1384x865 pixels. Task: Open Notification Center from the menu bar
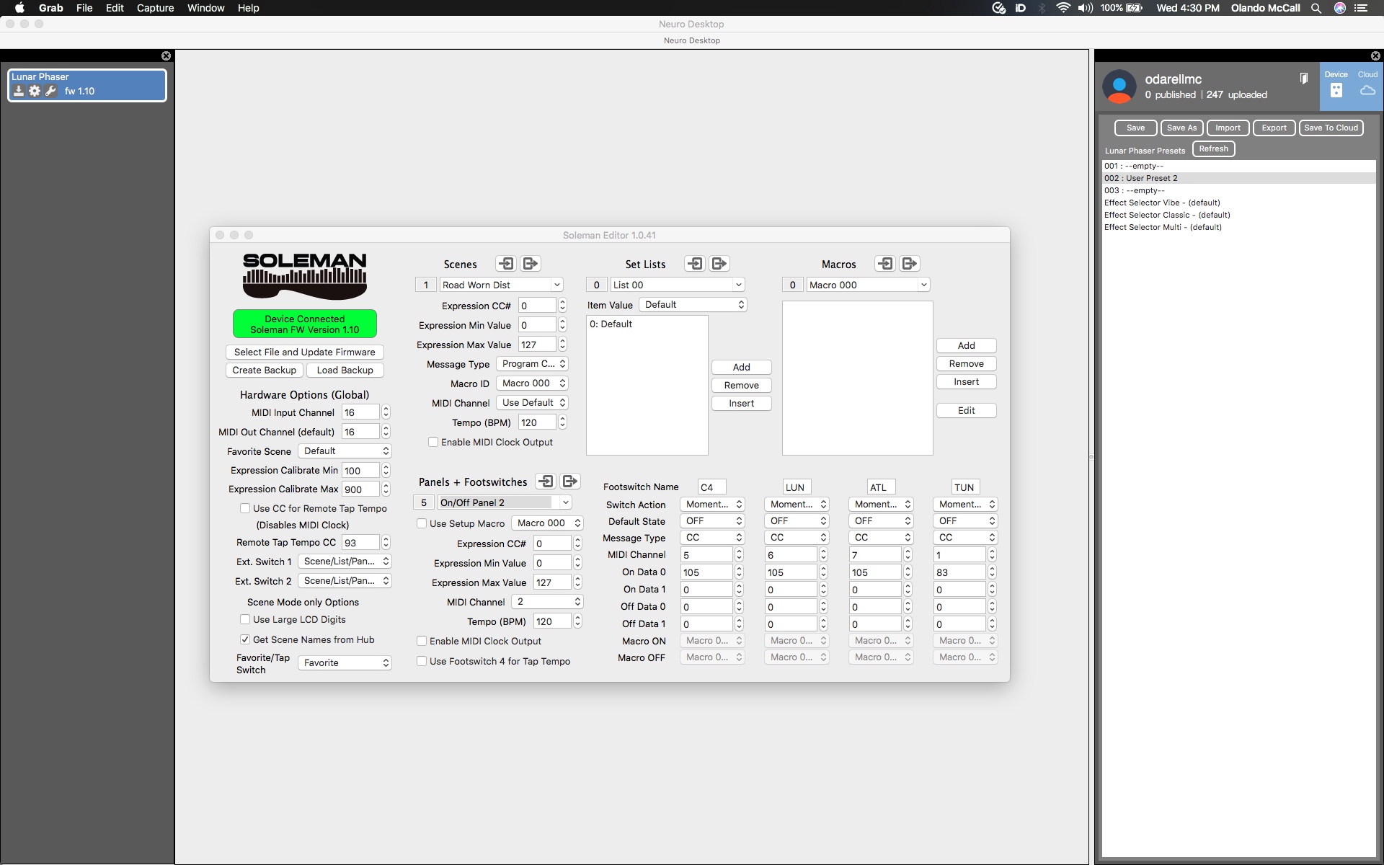click(x=1361, y=8)
